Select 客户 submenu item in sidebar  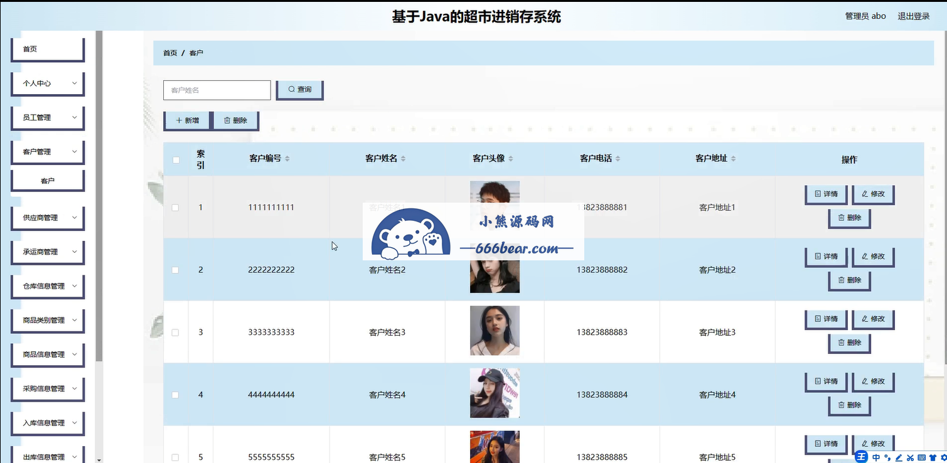48,181
